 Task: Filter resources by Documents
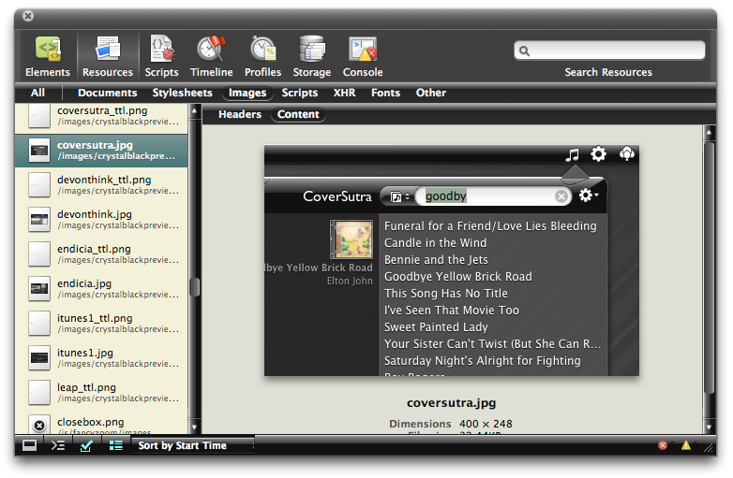[x=108, y=93]
